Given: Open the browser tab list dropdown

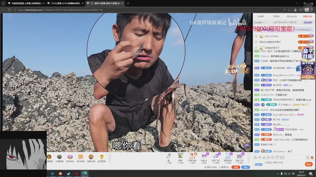Looking at the screenshot, I should click(3, 3).
